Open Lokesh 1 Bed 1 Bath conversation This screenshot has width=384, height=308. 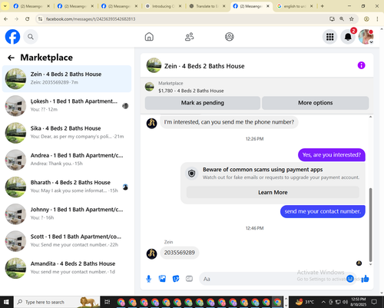pos(67,106)
